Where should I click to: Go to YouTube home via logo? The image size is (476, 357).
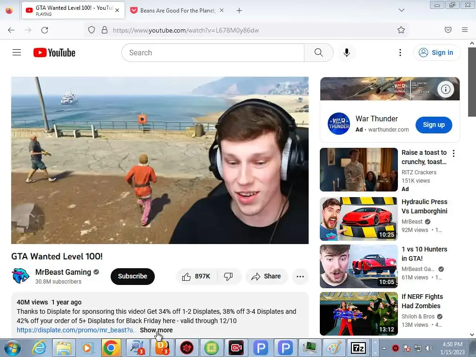click(54, 53)
